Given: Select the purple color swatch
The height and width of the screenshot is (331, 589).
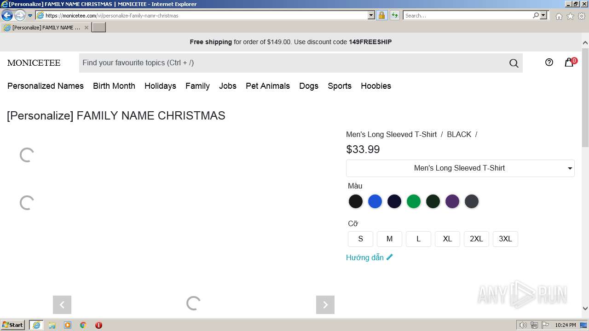Looking at the screenshot, I should [x=452, y=201].
